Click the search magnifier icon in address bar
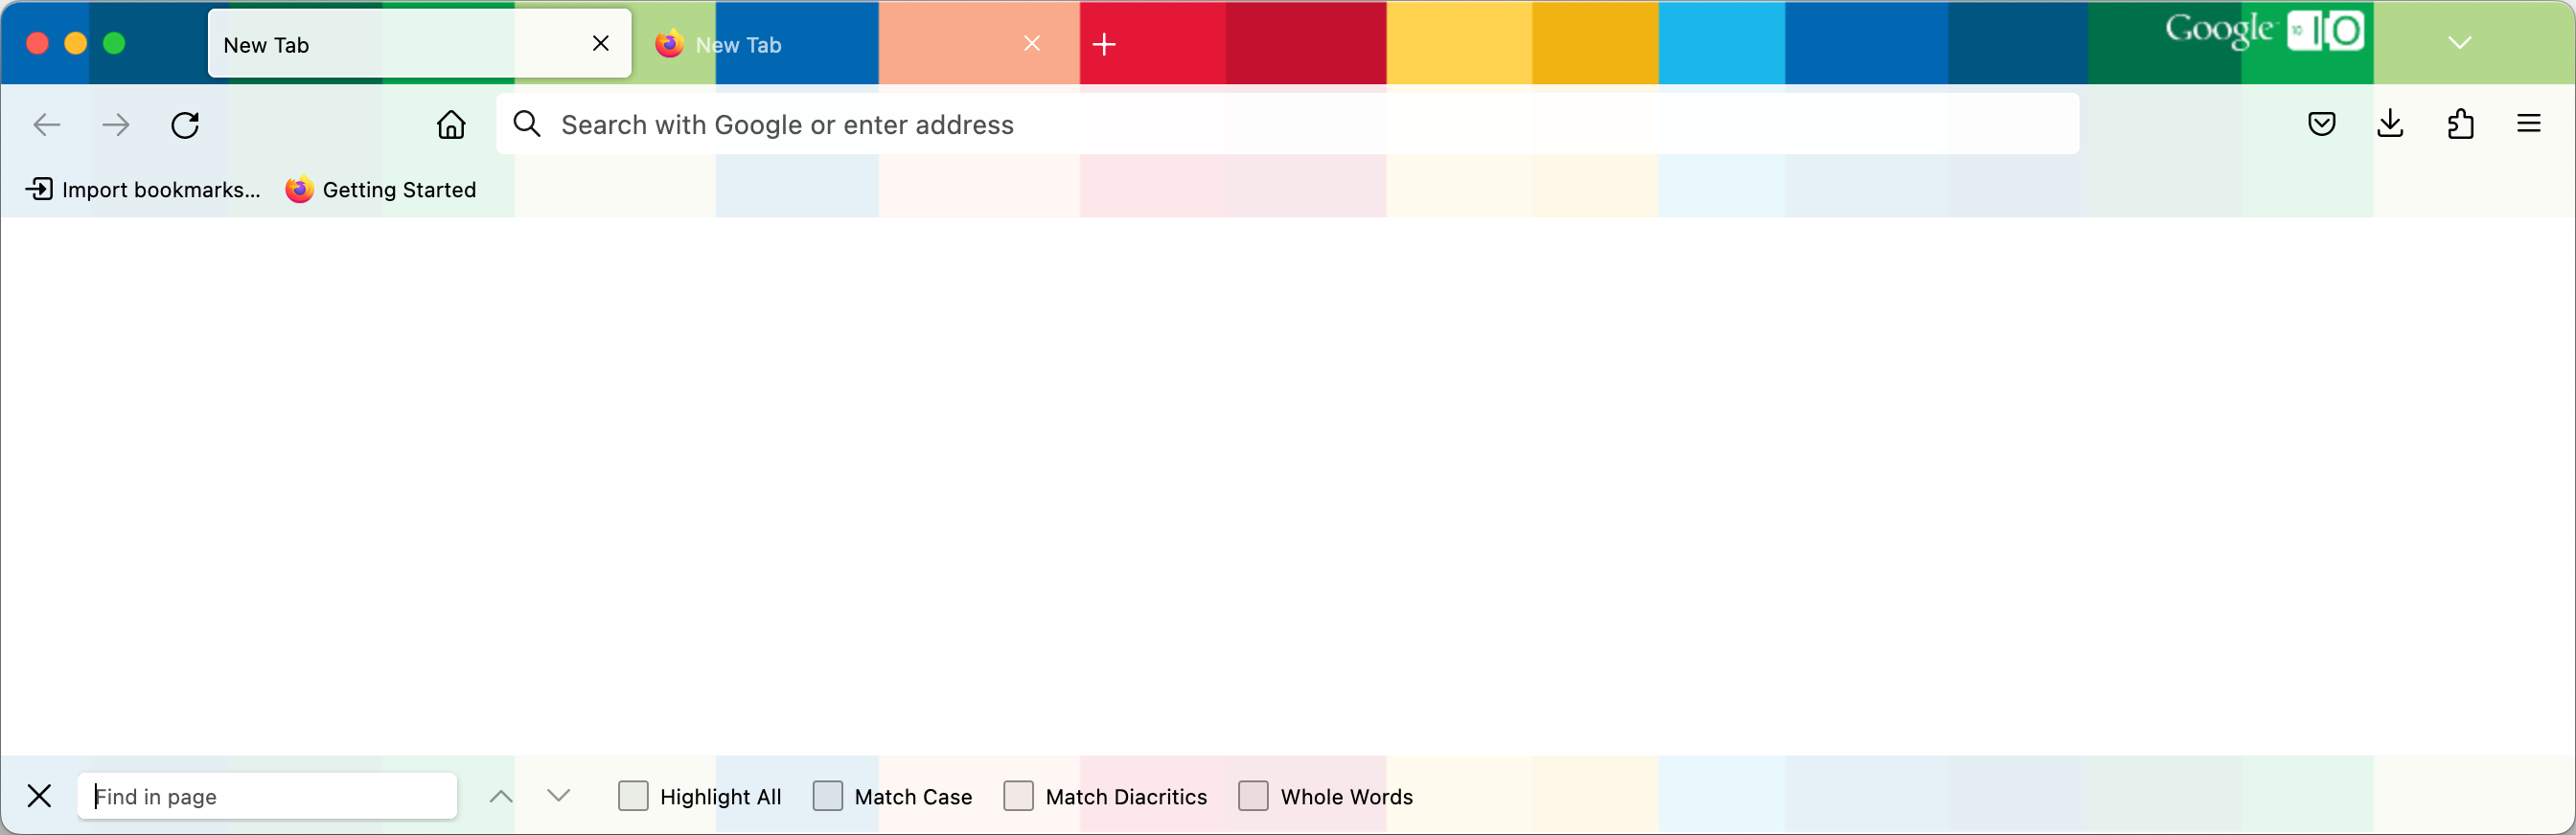 (x=527, y=124)
